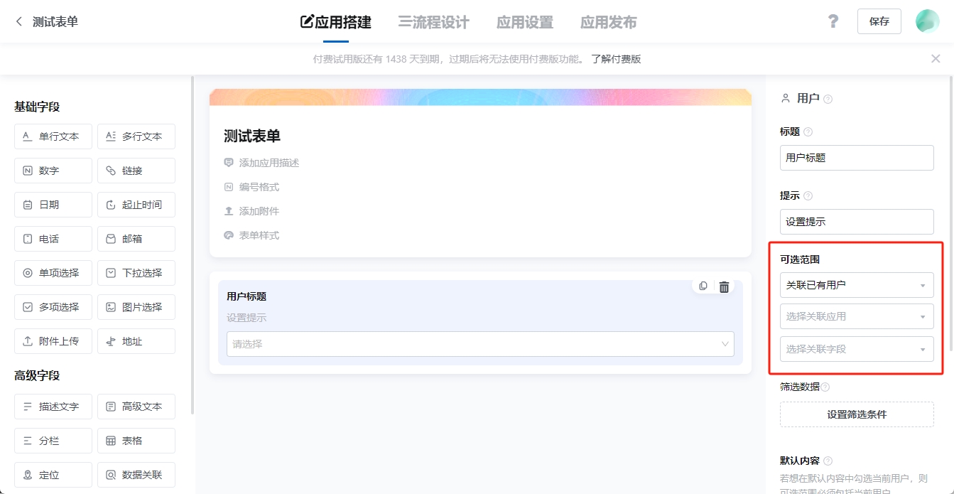添加“日期”字段到表单

53,204
